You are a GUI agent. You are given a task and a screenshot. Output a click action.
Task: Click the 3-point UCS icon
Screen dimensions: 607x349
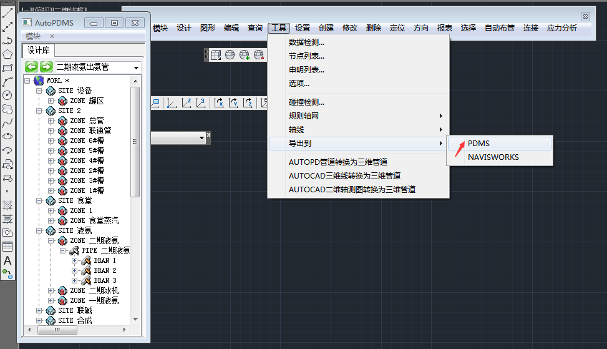[x=201, y=103]
